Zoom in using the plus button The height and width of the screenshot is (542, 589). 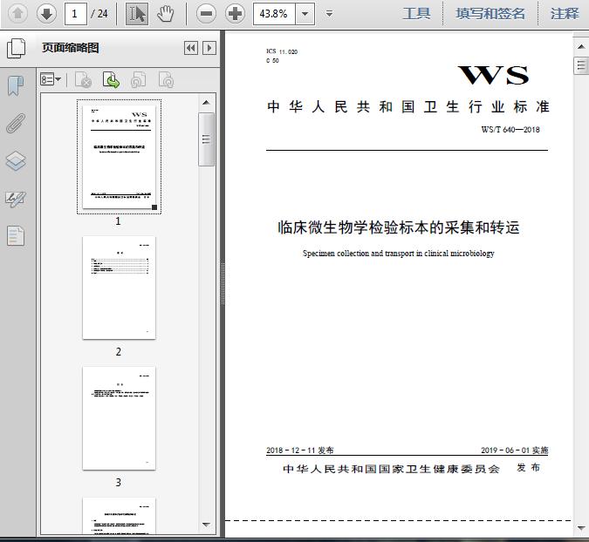point(235,14)
